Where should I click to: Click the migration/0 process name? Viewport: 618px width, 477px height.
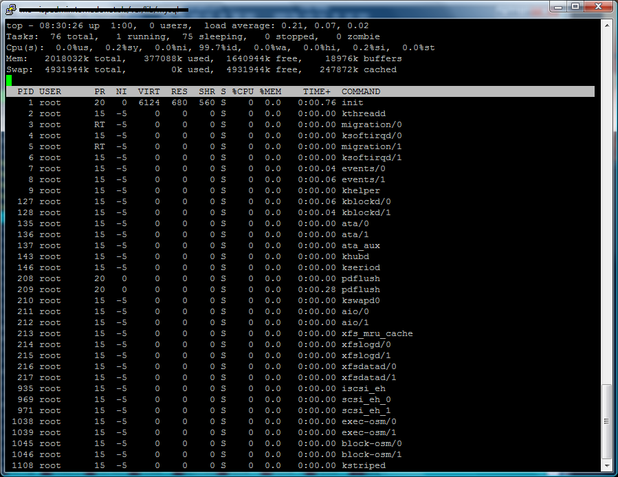click(372, 124)
